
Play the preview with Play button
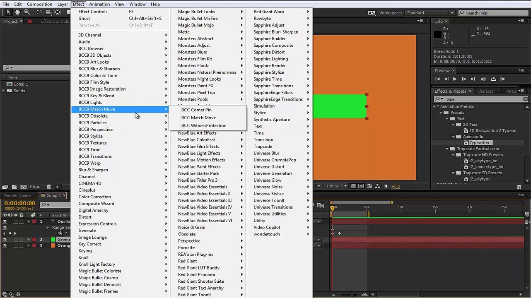(455, 79)
